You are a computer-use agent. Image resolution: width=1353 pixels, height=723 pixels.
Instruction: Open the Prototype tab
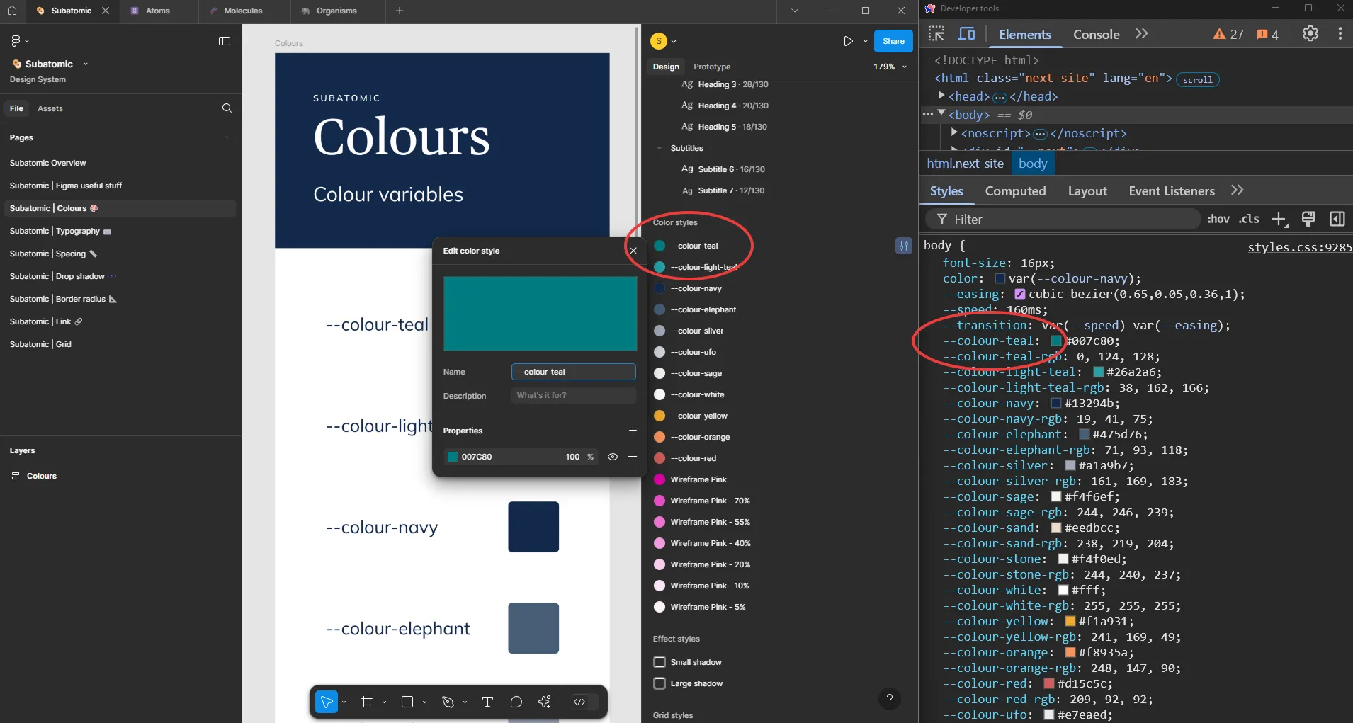(712, 67)
